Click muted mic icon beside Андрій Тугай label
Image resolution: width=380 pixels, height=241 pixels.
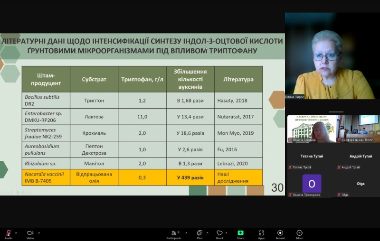point(339,167)
